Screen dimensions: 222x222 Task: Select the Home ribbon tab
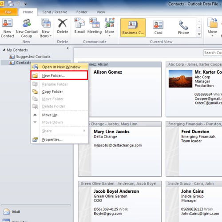(x=28, y=12)
